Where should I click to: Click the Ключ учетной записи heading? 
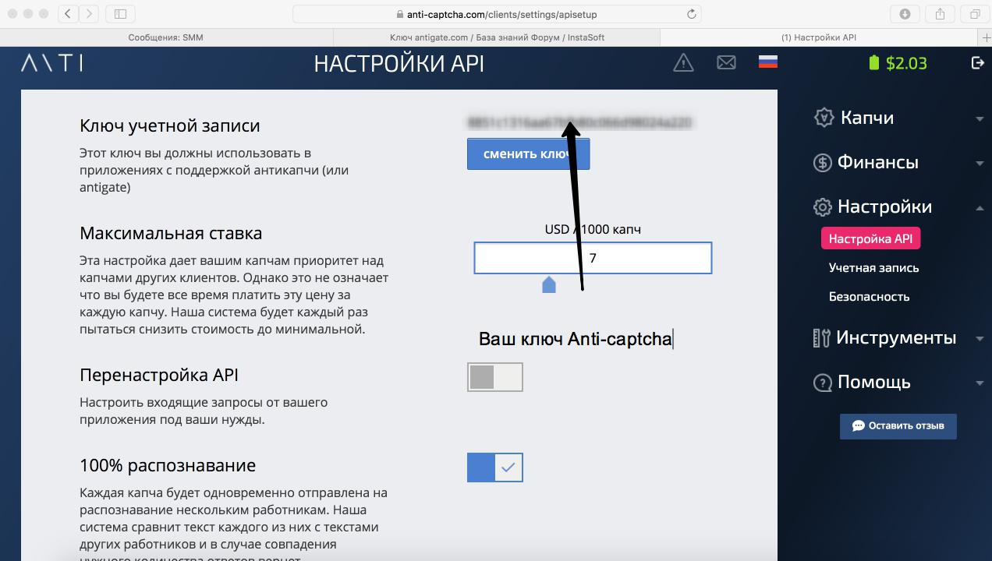170,125
